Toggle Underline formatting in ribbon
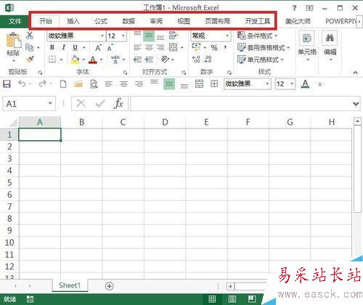This screenshot has width=363, height=305. tap(76, 47)
